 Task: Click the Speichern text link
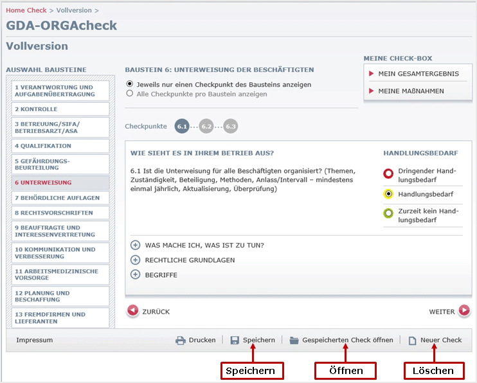259,340
